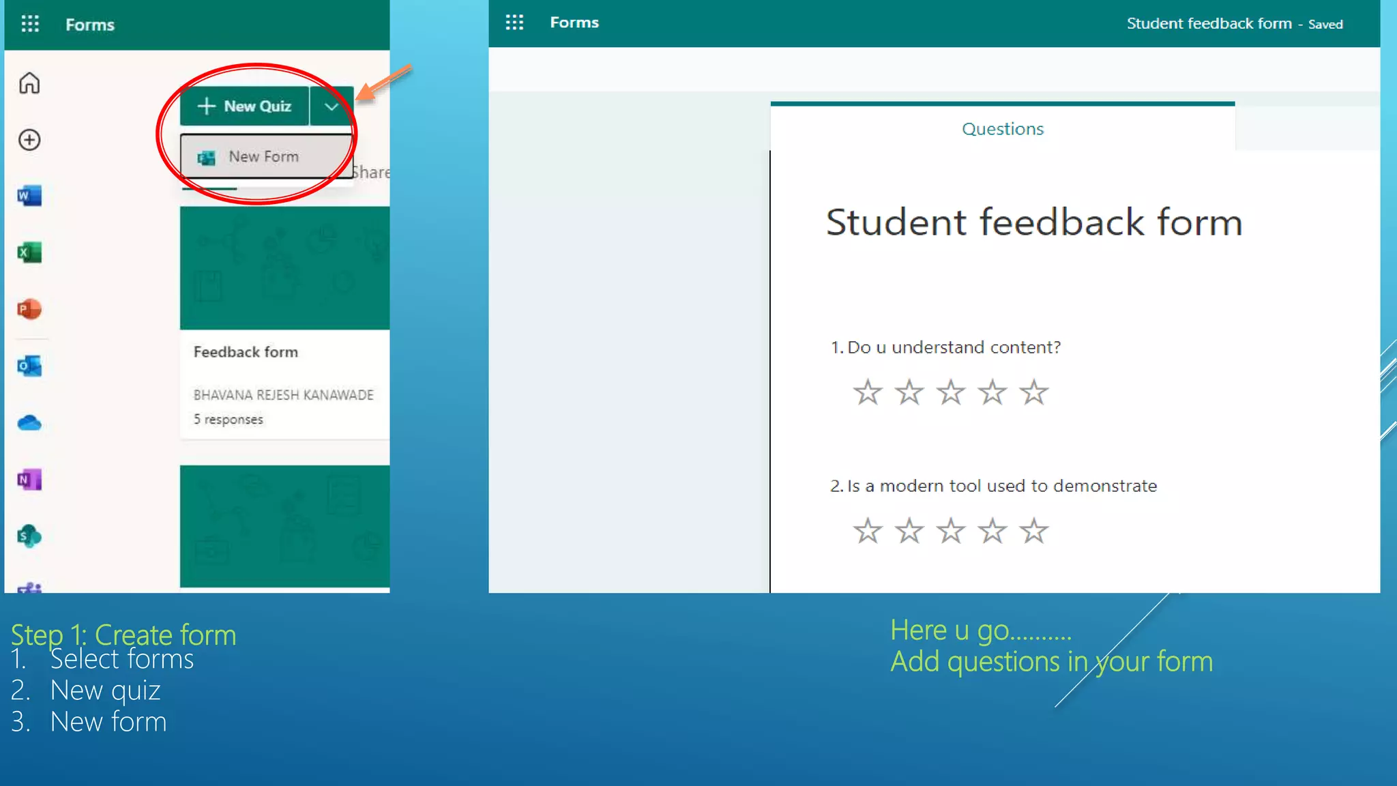Rate question 1 with one star

pos(868,392)
